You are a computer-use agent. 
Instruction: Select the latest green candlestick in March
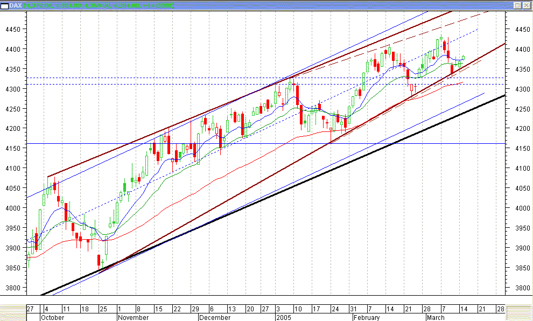point(463,57)
